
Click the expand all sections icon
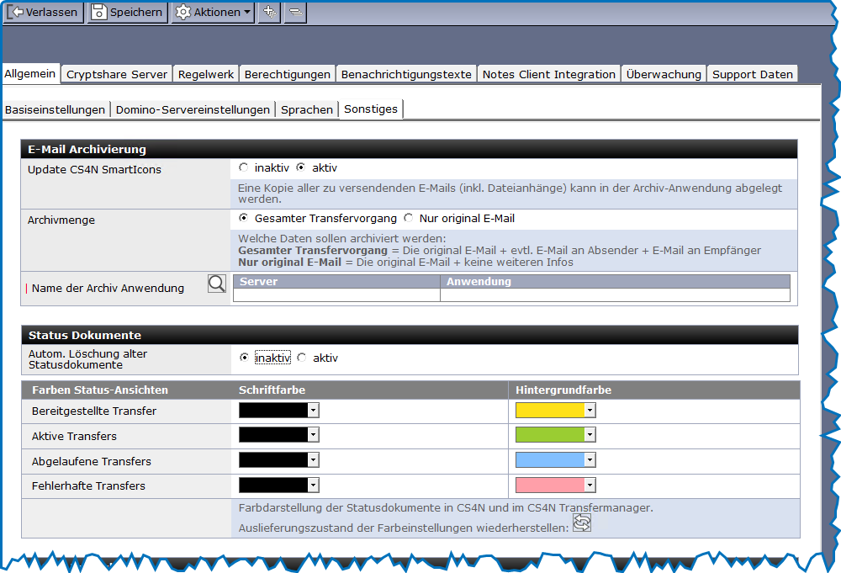(x=269, y=12)
